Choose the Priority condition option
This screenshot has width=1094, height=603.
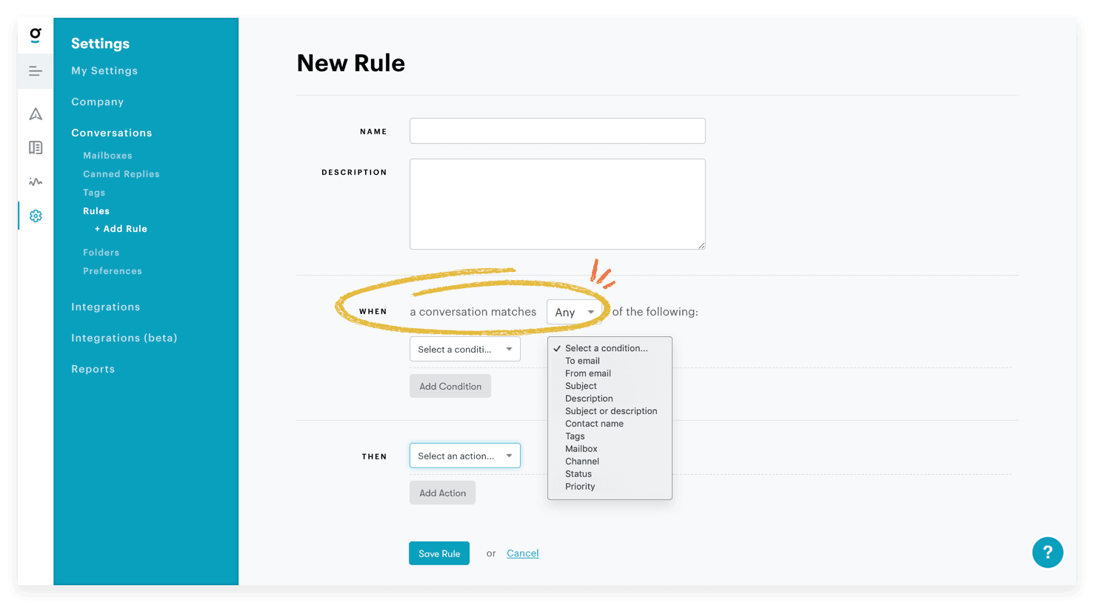tap(580, 486)
